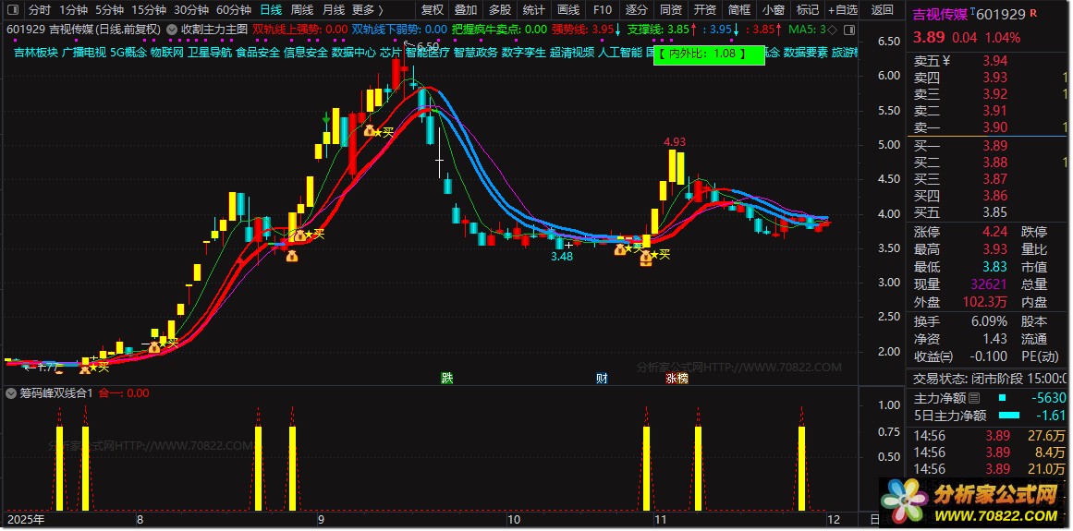Screen dimensions: 1073x531
Task: Switch to 周线 weekly chart
Action: (302, 10)
